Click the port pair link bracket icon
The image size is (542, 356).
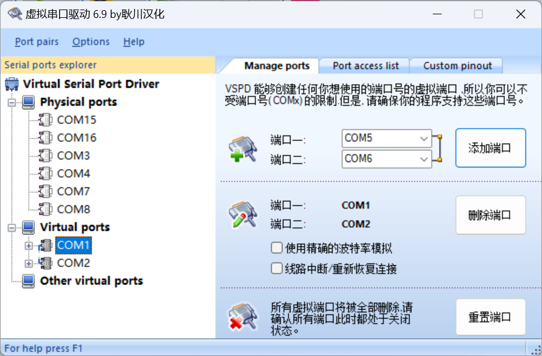pos(438,148)
